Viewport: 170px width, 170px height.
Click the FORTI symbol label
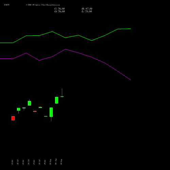(7, 5)
